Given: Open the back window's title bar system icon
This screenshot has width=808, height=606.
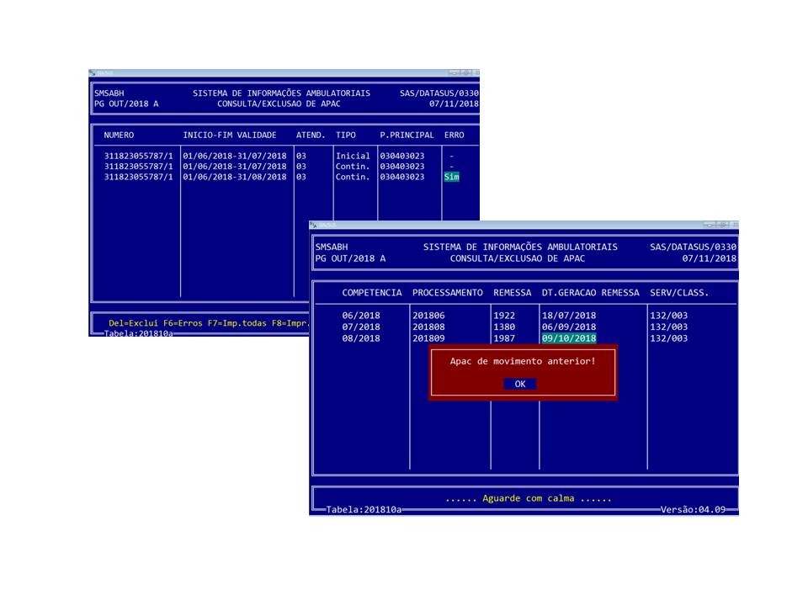Looking at the screenshot, I should [x=93, y=73].
